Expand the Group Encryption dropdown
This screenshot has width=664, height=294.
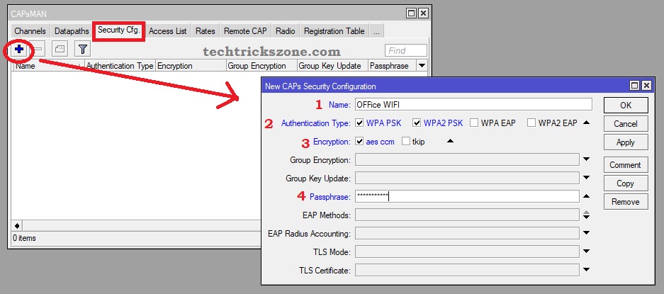click(x=586, y=160)
